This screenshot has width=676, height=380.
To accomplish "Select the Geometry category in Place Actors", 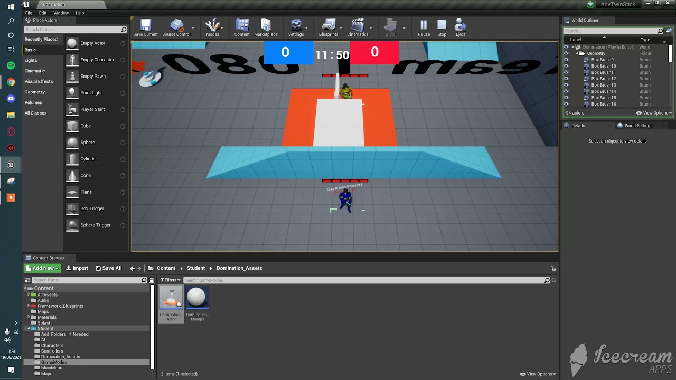I will pos(35,92).
